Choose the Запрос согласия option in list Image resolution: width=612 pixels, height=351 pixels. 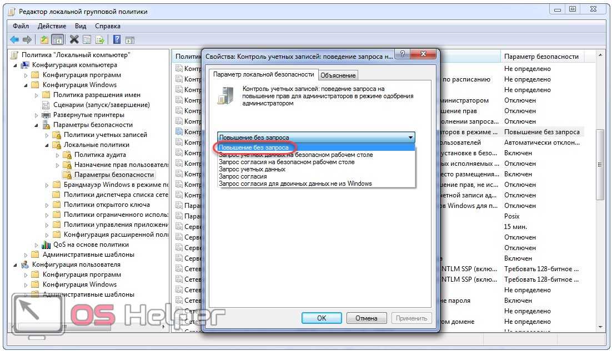pos(243,176)
